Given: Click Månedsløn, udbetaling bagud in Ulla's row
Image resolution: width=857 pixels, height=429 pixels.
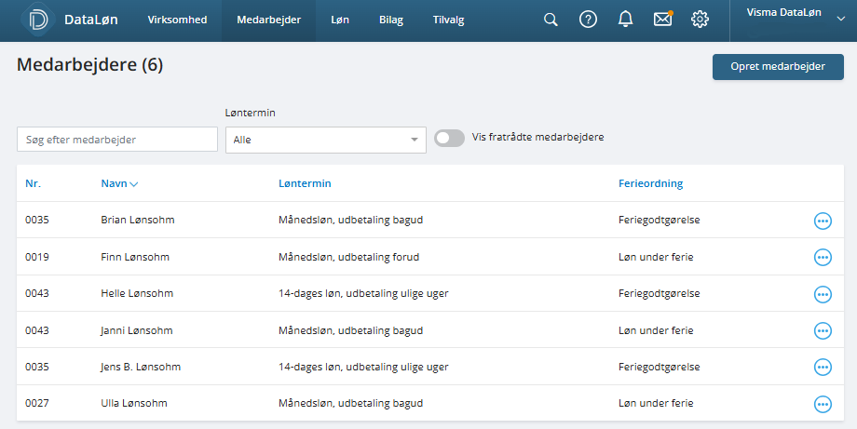Looking at the screenshot, I should pos(351,403).
